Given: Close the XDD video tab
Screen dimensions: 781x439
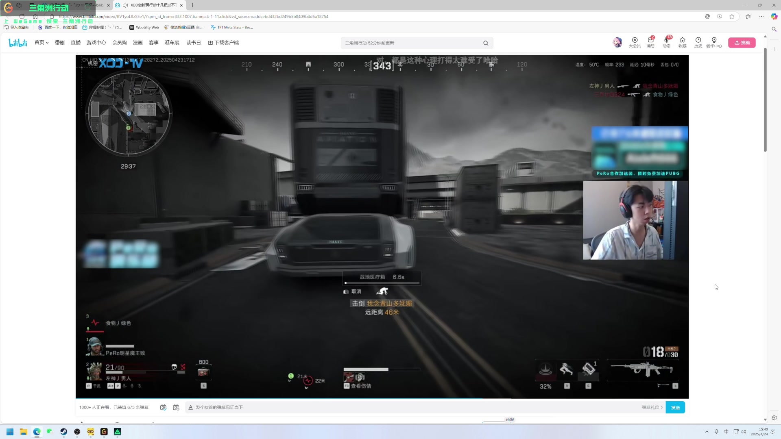Looking at the screenshot, I should pos(181,5).
